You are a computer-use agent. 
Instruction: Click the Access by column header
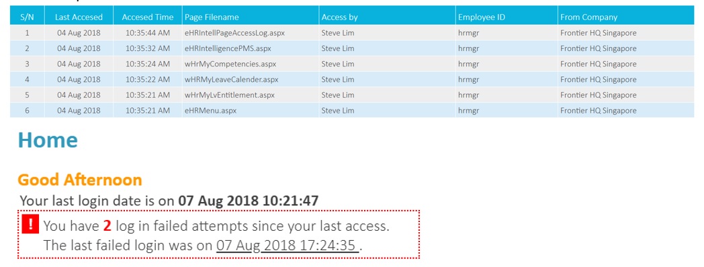click(x=387, y=17)
